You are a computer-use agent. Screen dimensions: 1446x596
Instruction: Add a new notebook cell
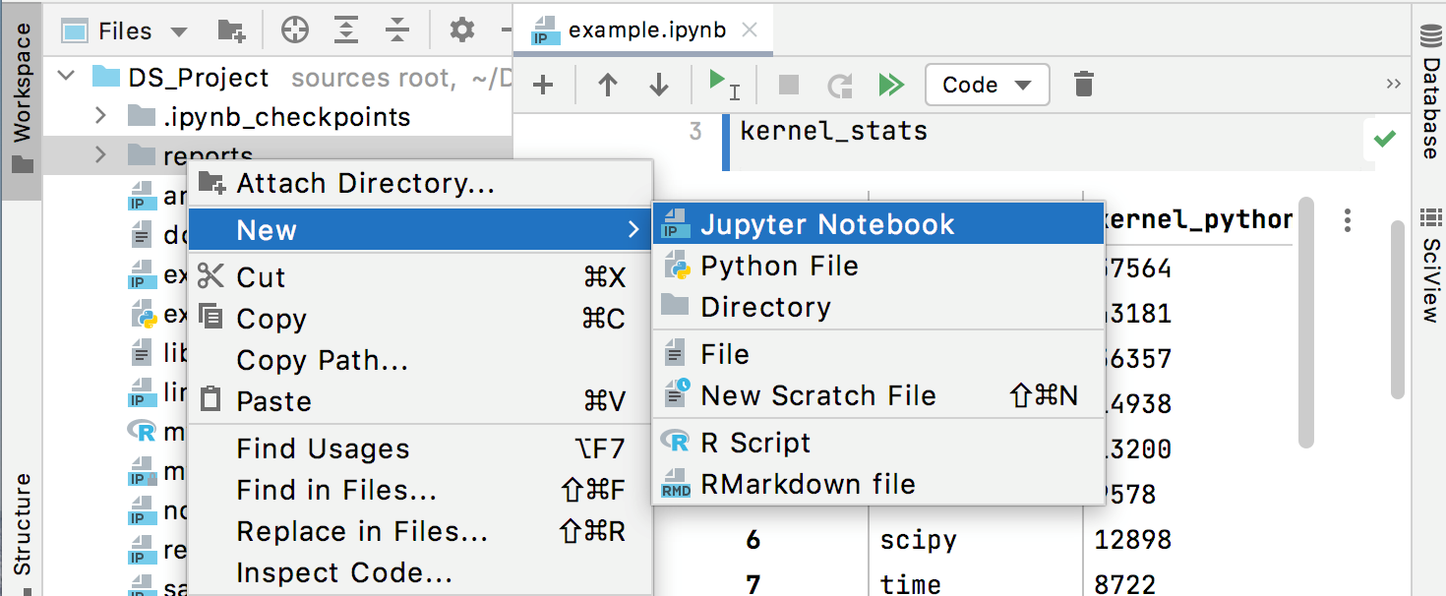[x=542, y=85]
